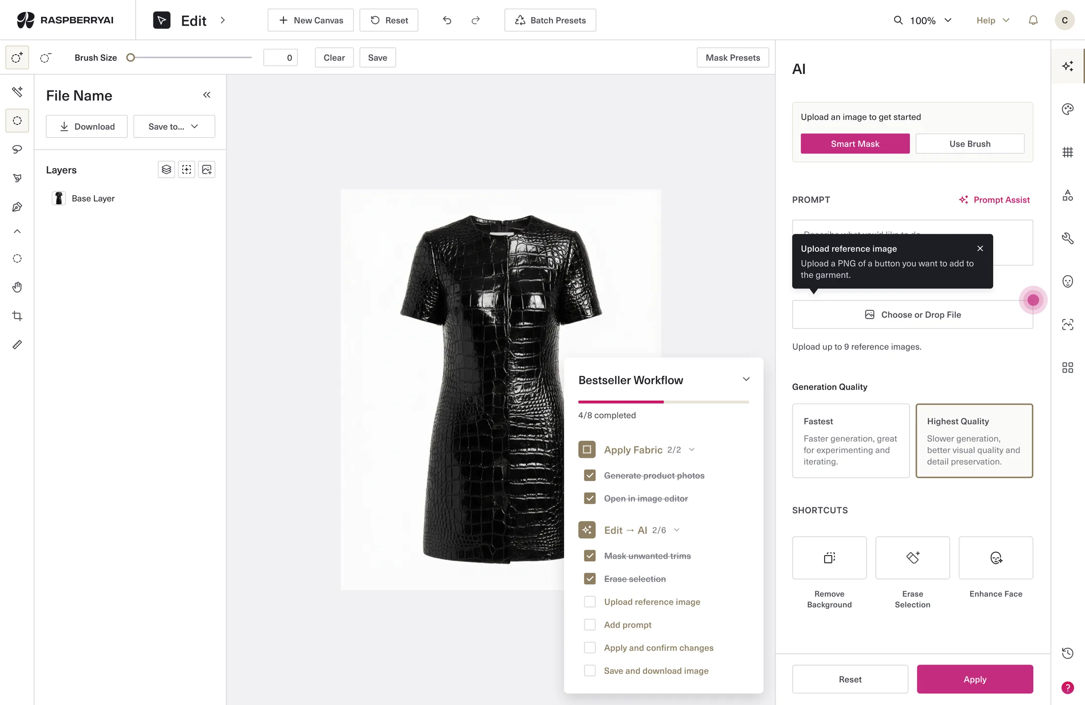Screen dimensions: 1085x705
Task: Check the Add prompt step
Action: click(590, 625)
